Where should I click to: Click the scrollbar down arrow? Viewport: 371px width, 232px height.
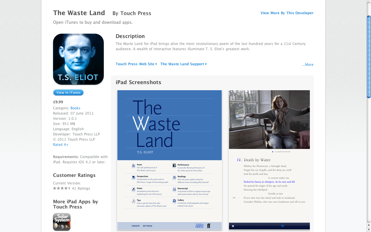tap(369, 230)
